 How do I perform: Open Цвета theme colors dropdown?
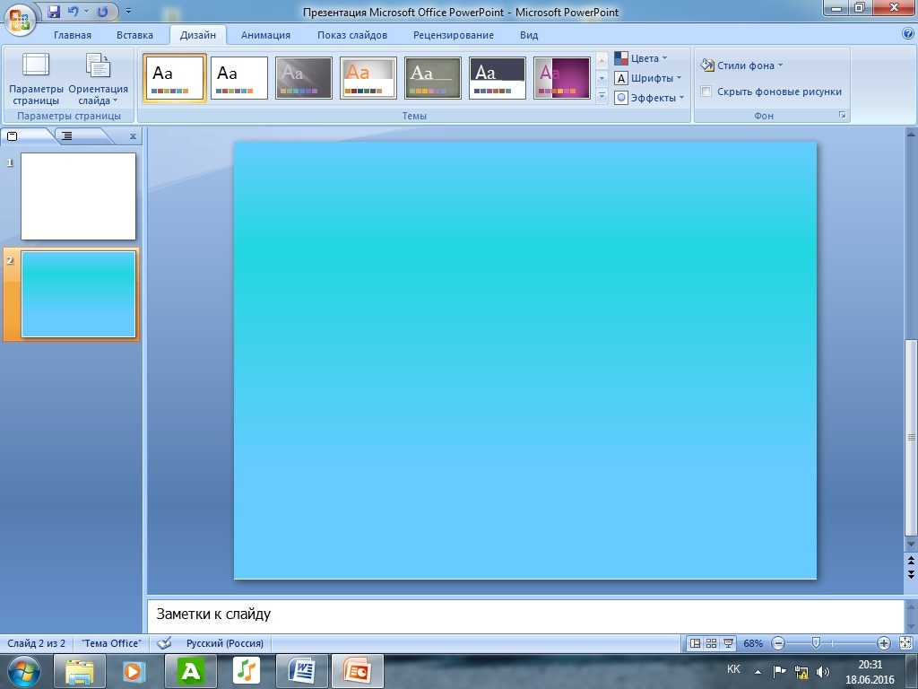(640, 58)
